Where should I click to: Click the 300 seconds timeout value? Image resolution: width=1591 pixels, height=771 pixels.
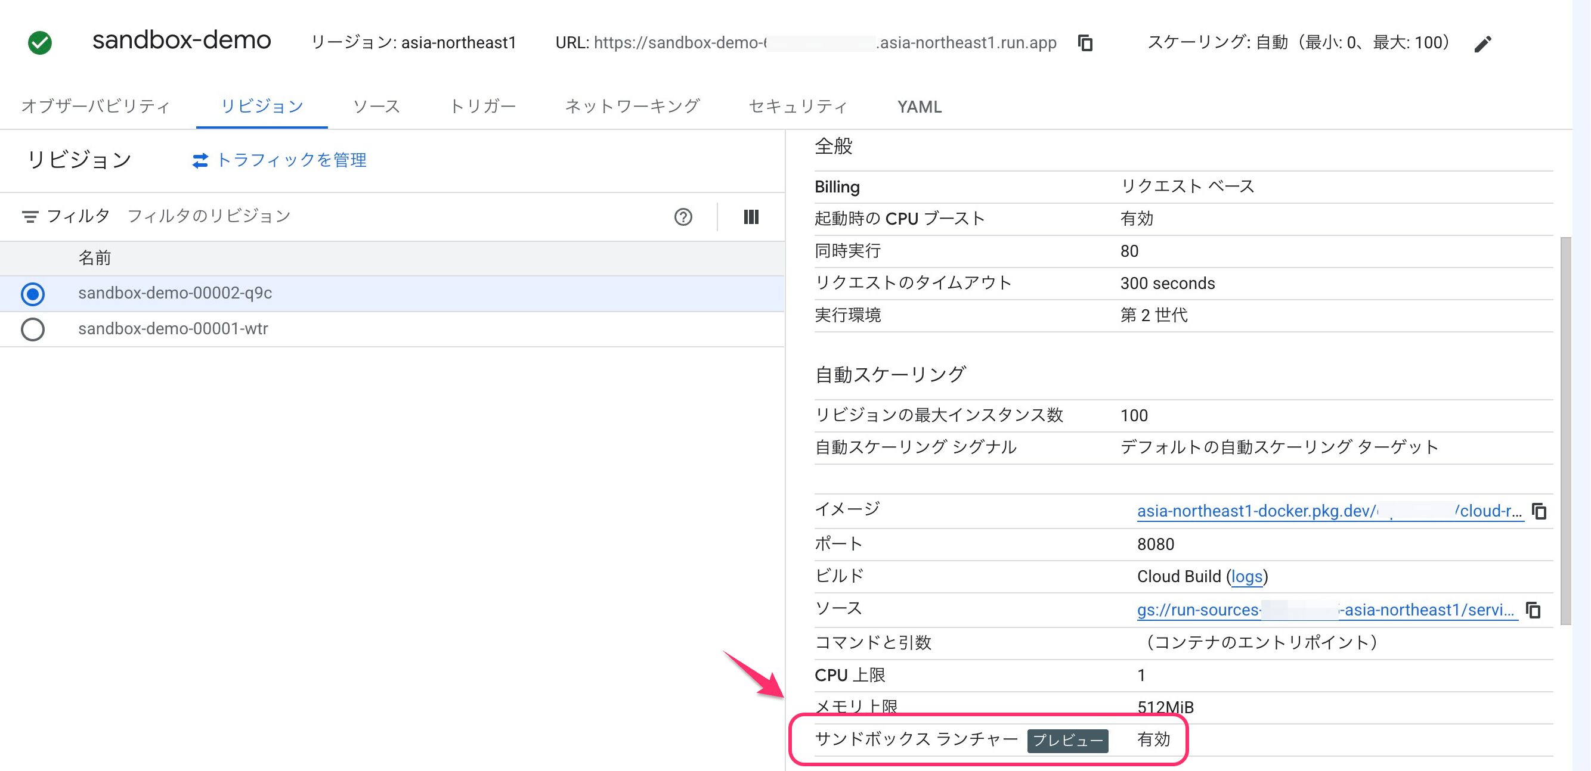point(1168,284)
